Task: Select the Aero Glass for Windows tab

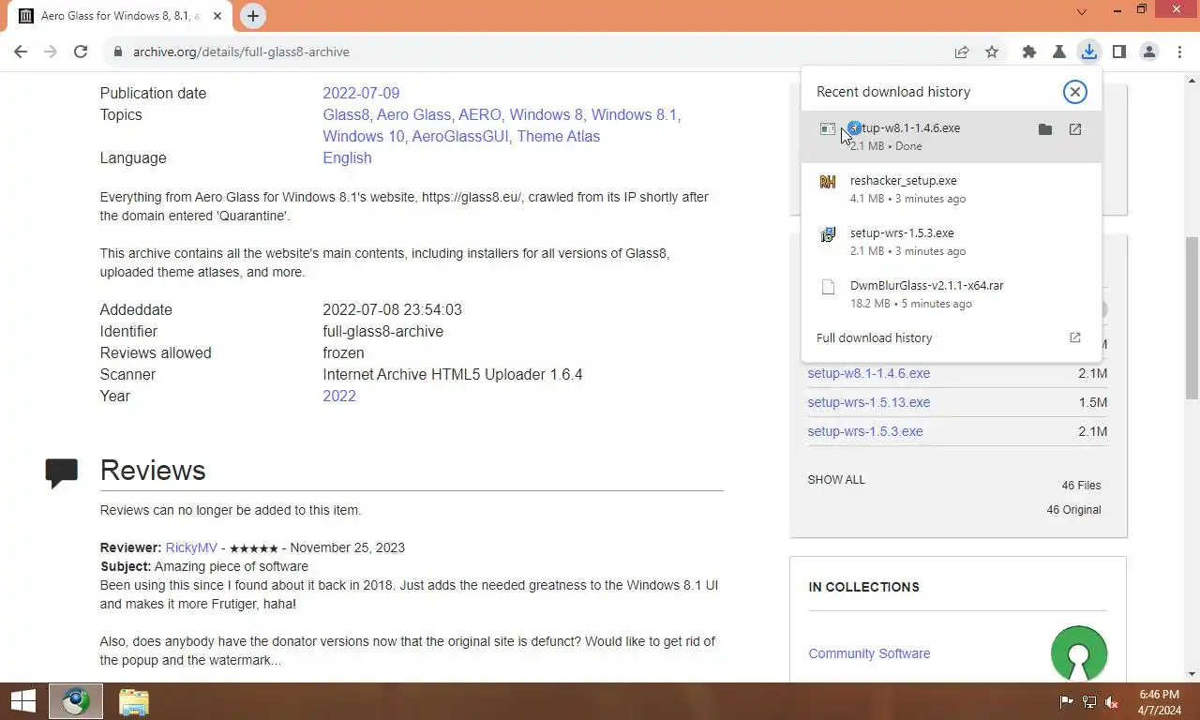Action: (120, 16)
